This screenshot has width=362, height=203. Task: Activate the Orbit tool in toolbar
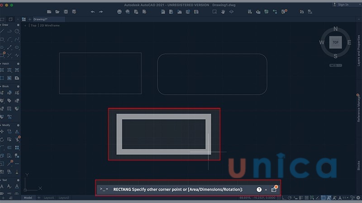pos(231,12)
